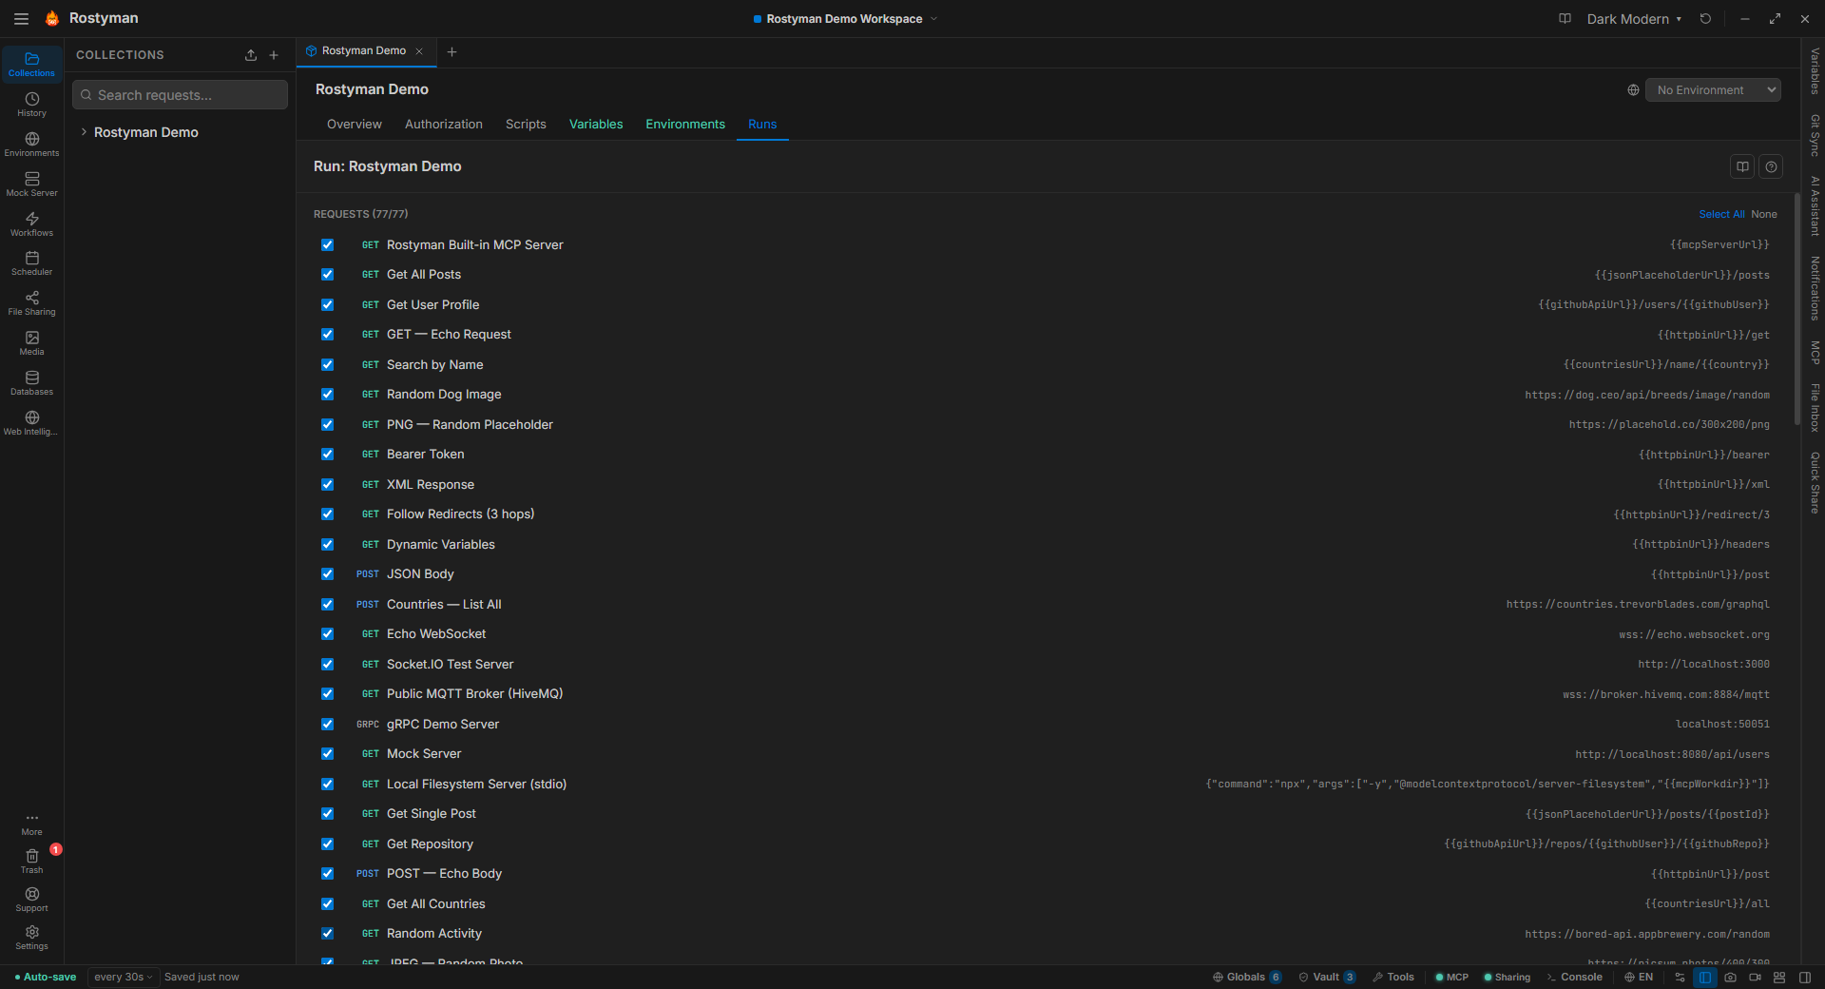Uncheck the Random Dog Image request
Screen dimensions: 1825x989
[327, 394]
